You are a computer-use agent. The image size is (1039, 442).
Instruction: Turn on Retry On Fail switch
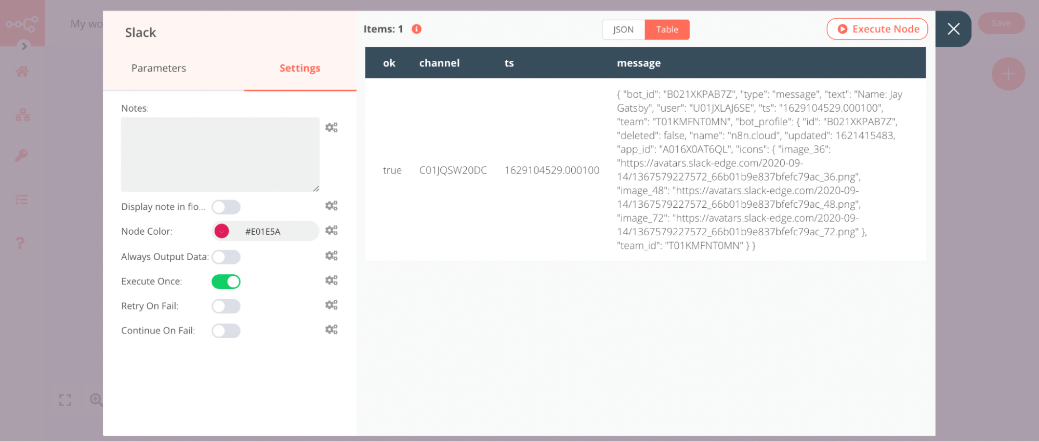226,306
